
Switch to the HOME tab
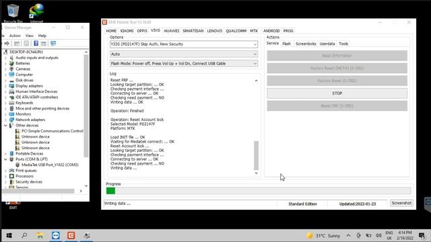(111, 31)
